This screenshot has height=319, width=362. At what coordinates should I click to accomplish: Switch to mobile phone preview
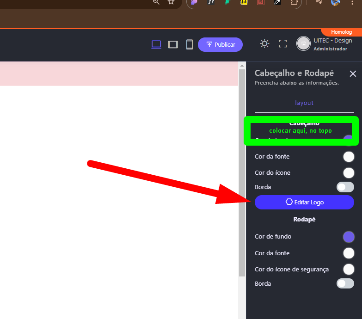tap(189, 44)
